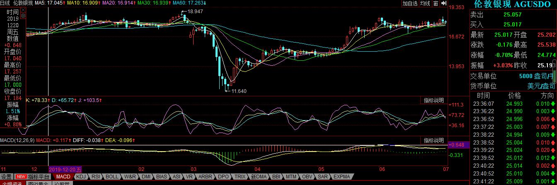Switch to 均线 moving average view
The image size is (557, 185).
tap(425, 3)
